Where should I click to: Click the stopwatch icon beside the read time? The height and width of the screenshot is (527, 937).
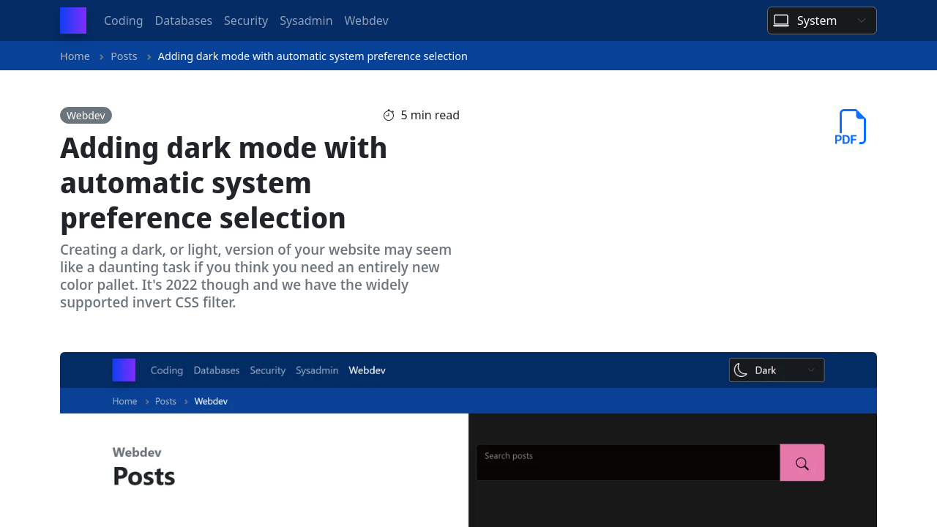click(x=388, y=115)
